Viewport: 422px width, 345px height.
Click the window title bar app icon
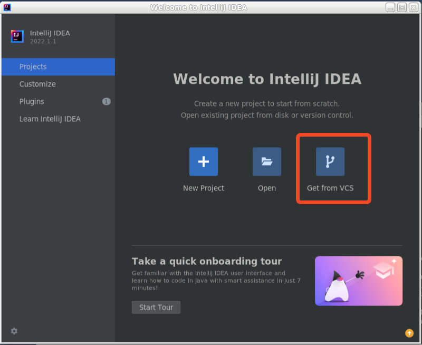[x=7, y=7]
